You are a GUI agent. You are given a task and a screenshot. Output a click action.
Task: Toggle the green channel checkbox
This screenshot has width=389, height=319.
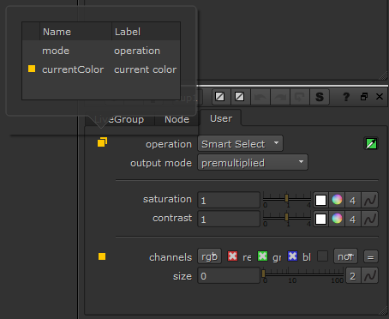262,256
